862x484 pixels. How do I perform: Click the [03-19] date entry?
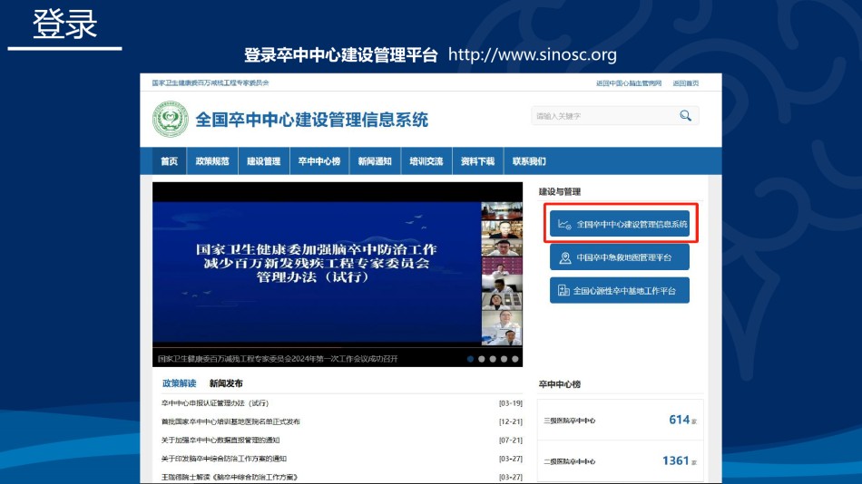click(x=511, y=403)
